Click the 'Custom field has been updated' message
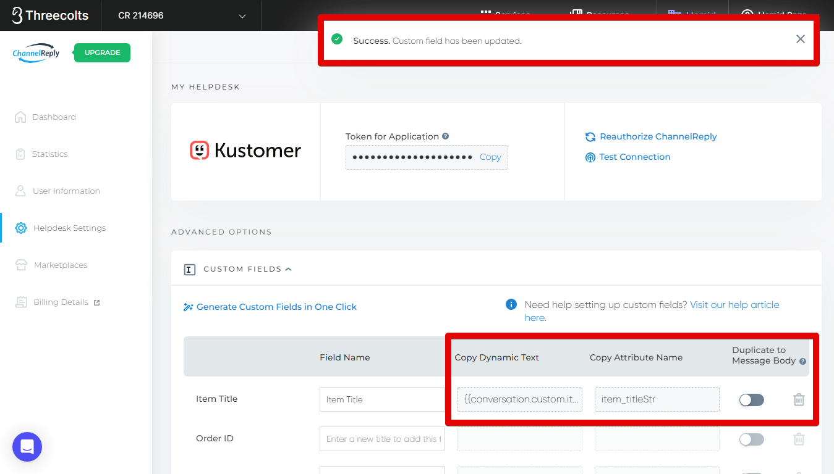This screenshot has height=474, width=834. point(457,41)
